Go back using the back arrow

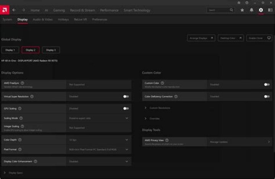tap(14, 10)
